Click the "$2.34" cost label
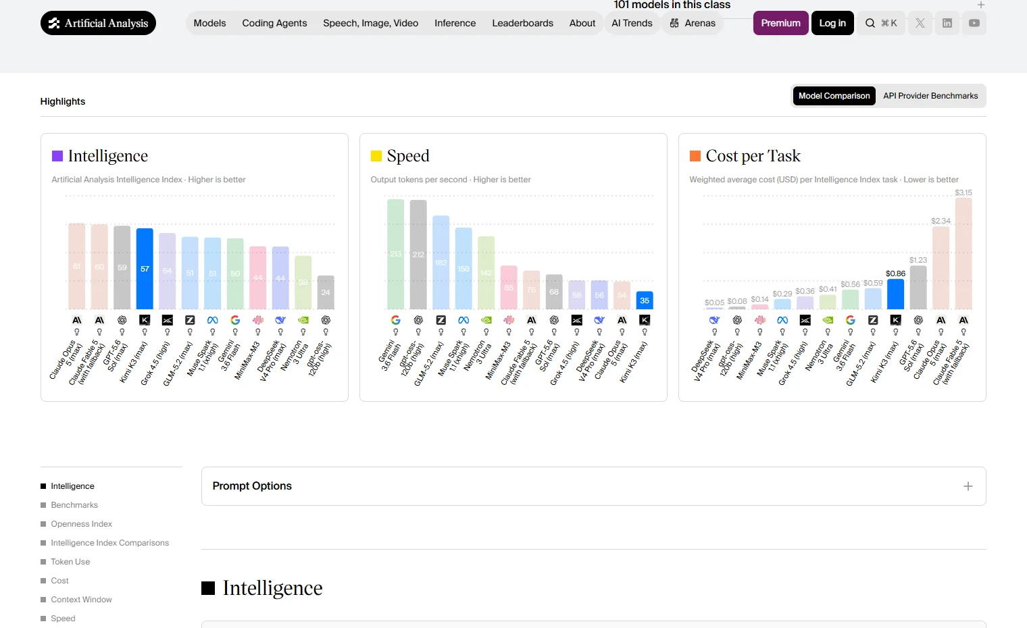This screenshot has height=628, width=1027. [941, 221]
